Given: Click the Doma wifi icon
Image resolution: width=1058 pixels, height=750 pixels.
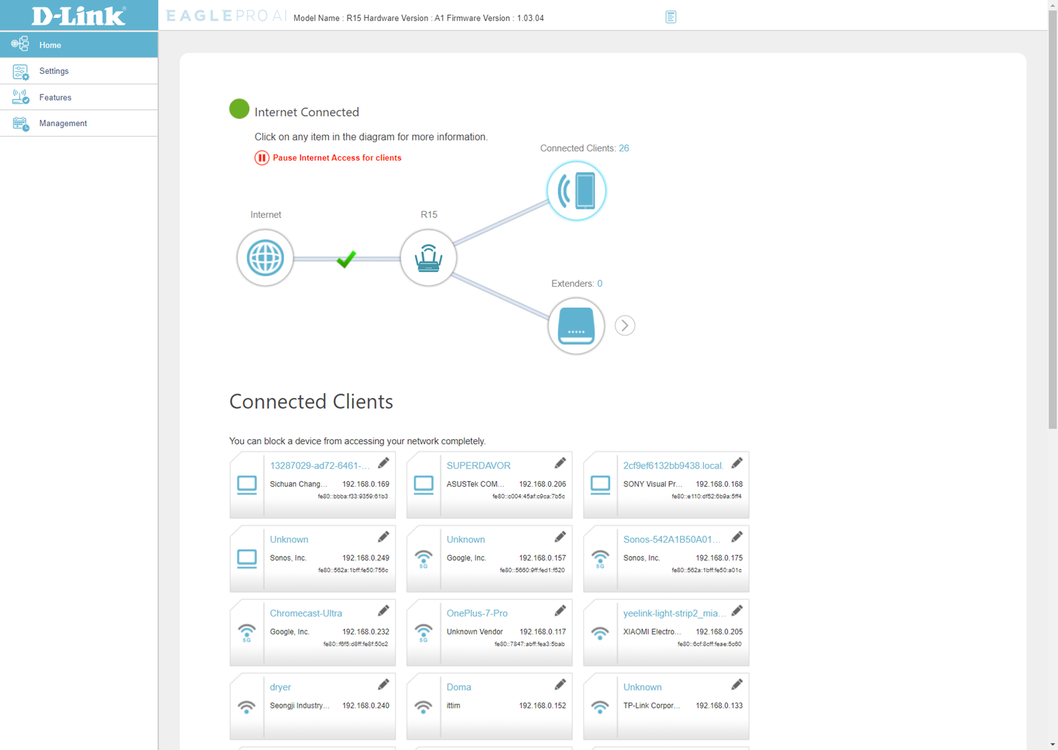Looking at the screenshot, I should click(x=423, y=707).
